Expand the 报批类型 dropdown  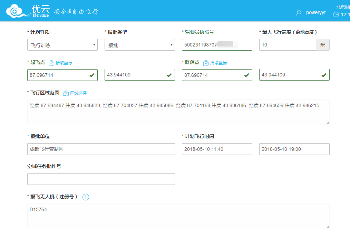pos(139,45)
